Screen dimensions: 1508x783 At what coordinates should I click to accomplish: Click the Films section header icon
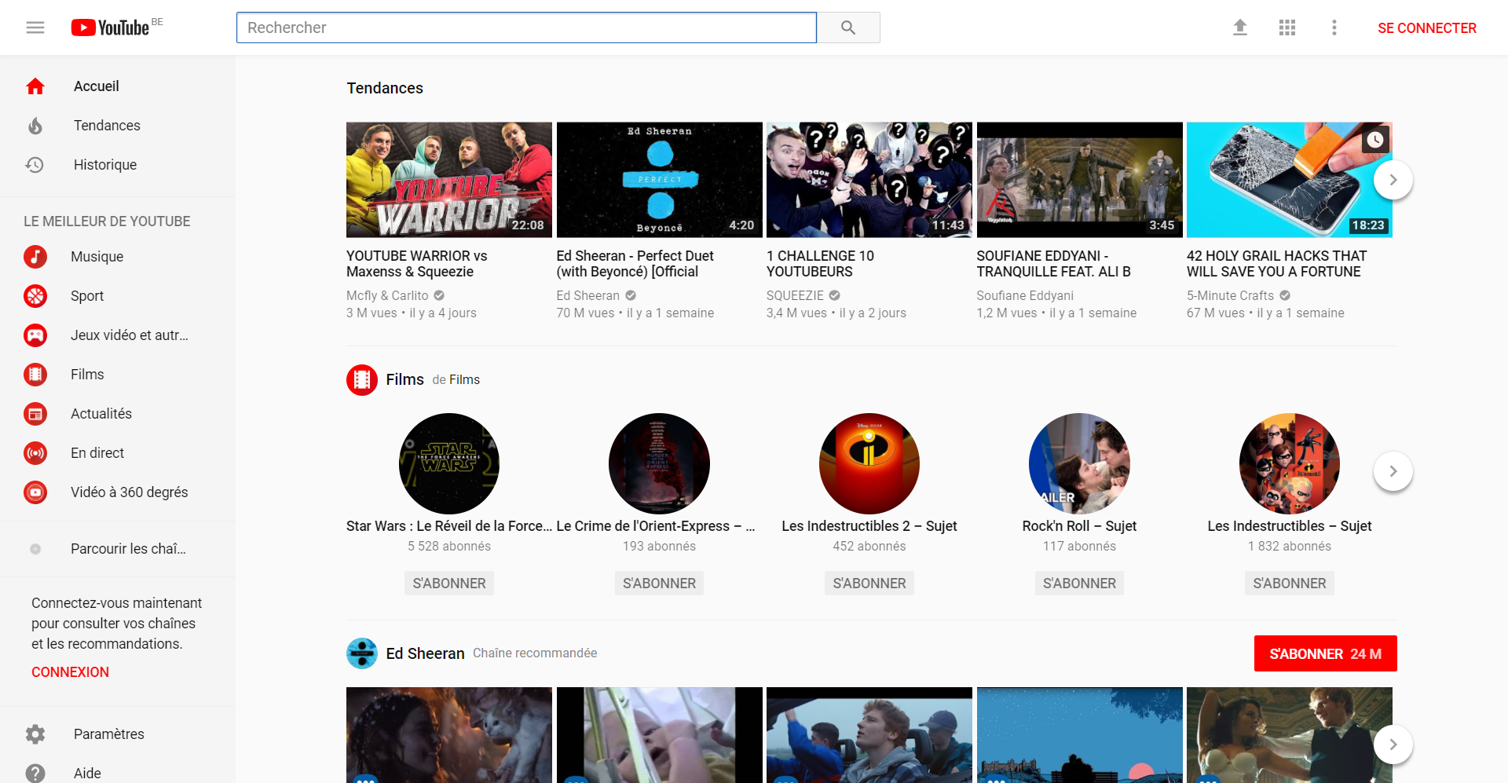[x=362, y=380]
